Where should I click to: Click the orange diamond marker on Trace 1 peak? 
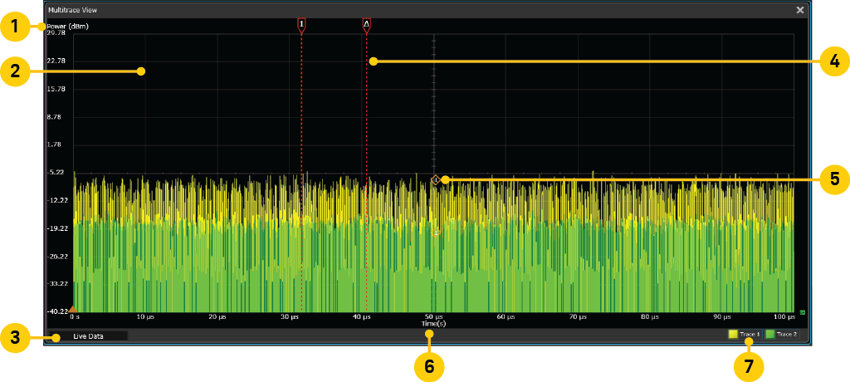tap(435, 179)
